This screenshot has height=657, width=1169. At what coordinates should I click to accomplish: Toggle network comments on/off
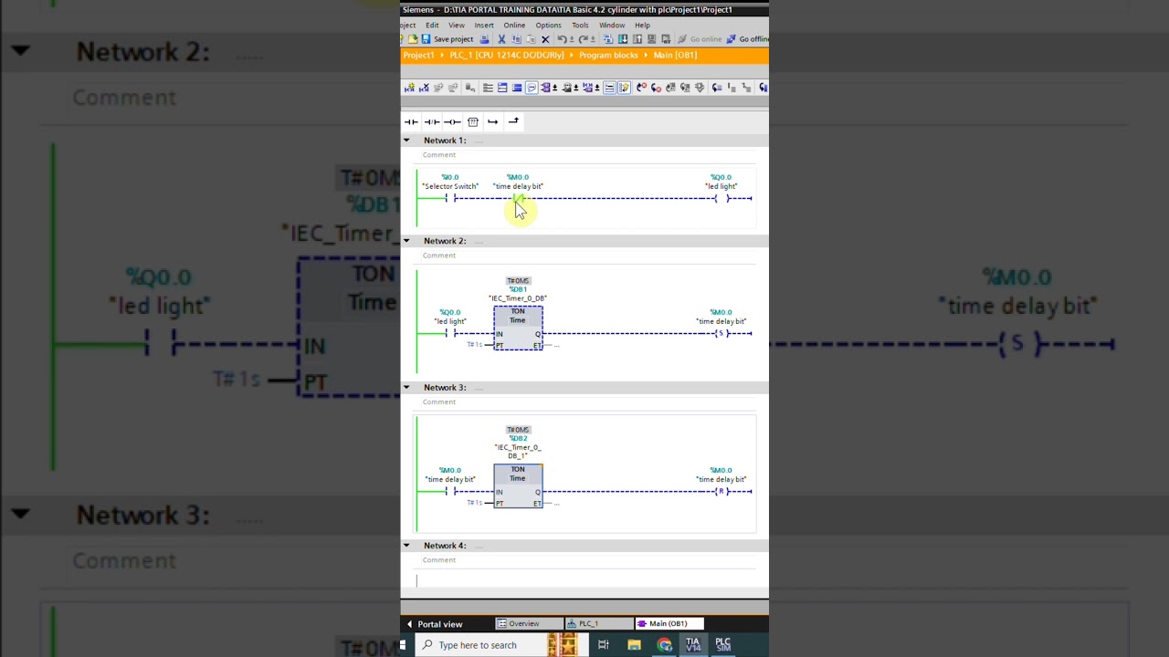pos(609,88)
